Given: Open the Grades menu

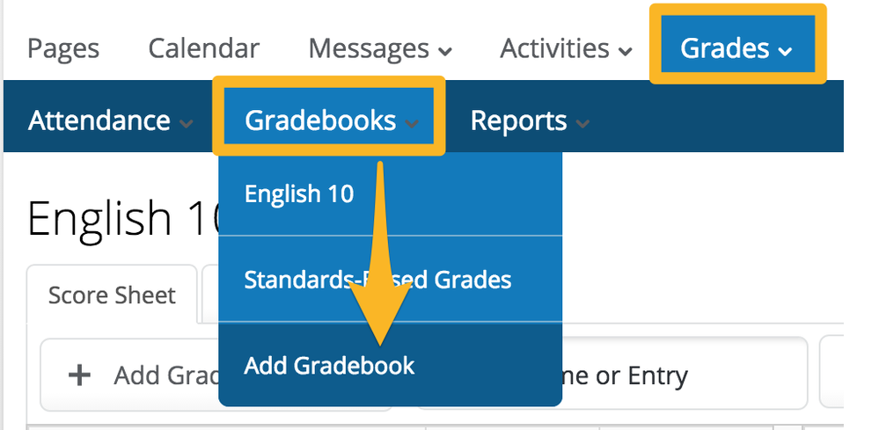Looking at the screenshot, I should pos(737,44).
